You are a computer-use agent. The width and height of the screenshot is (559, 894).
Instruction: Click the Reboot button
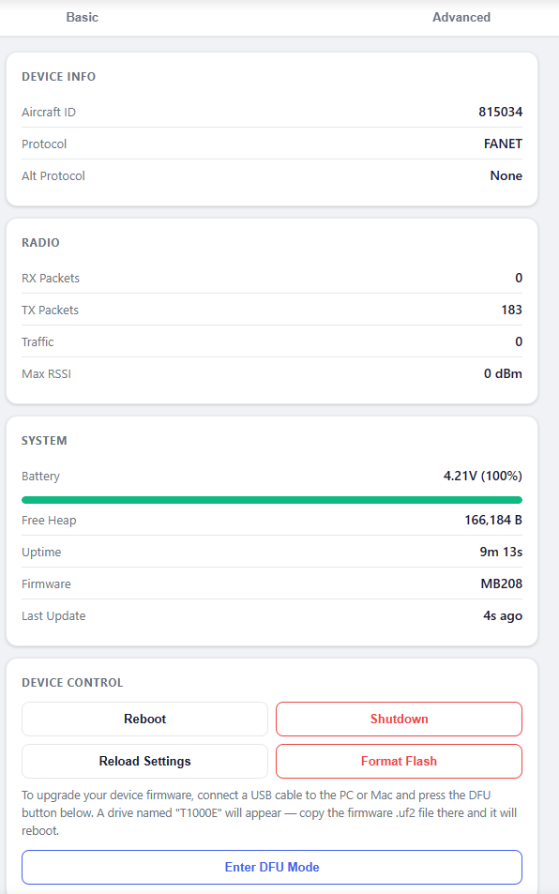pos(144,719)
